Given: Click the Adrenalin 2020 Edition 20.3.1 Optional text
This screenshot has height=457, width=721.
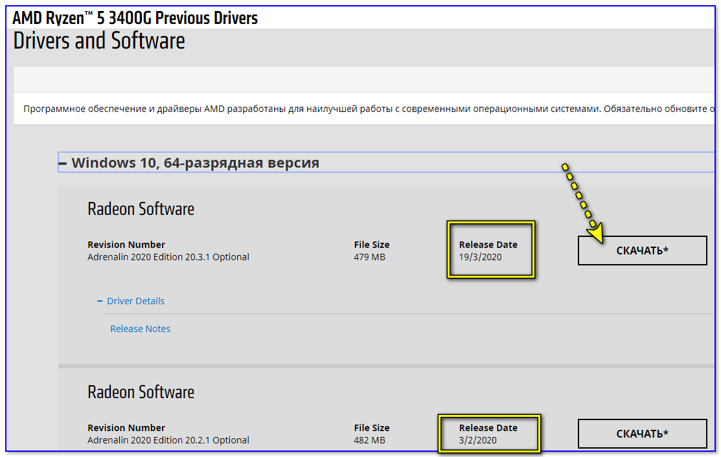Looking at the screenshot, I should coord(168,257).
